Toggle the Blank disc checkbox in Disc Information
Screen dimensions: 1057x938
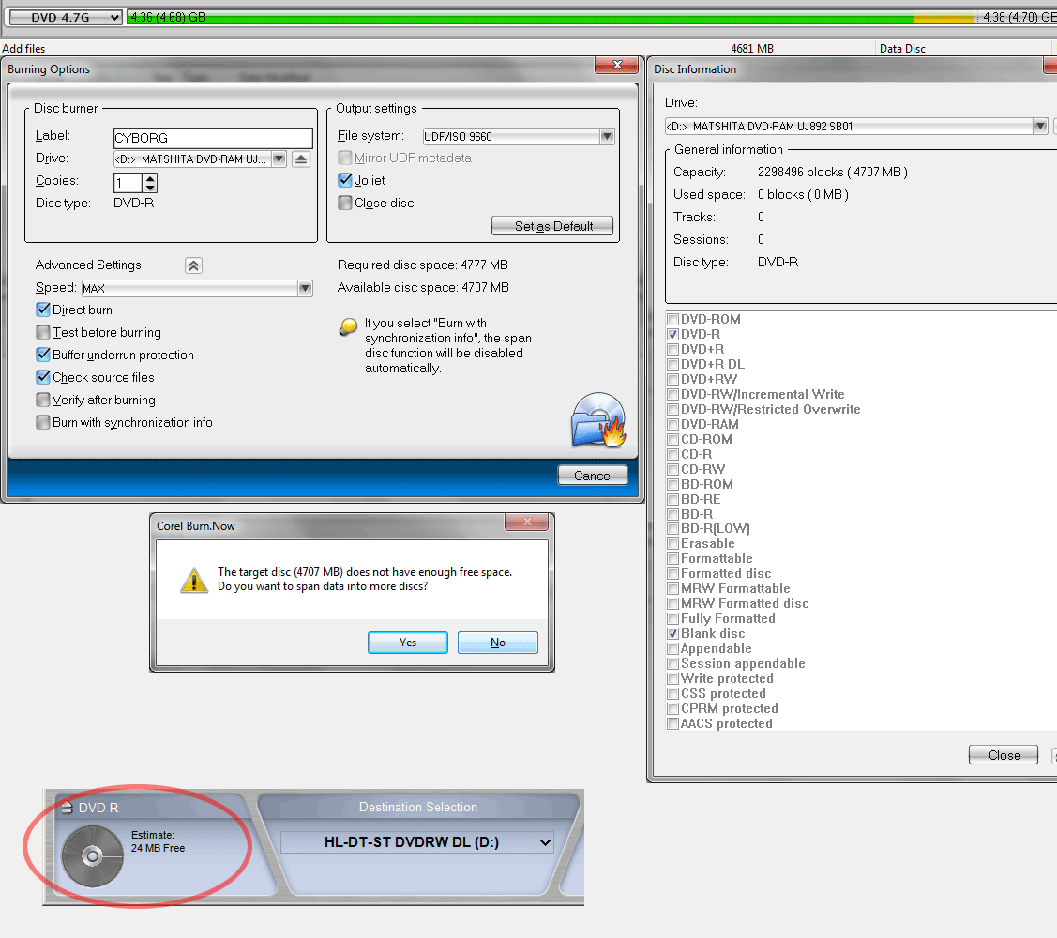(x=672, y=634)
